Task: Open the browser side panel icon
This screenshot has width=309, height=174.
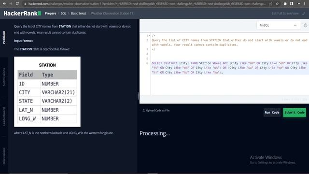Action: [x=292, y=3]
